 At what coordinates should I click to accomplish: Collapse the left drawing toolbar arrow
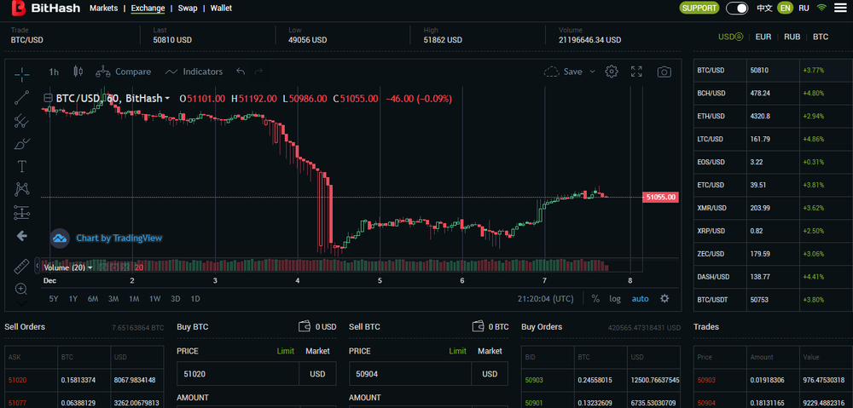37,266
